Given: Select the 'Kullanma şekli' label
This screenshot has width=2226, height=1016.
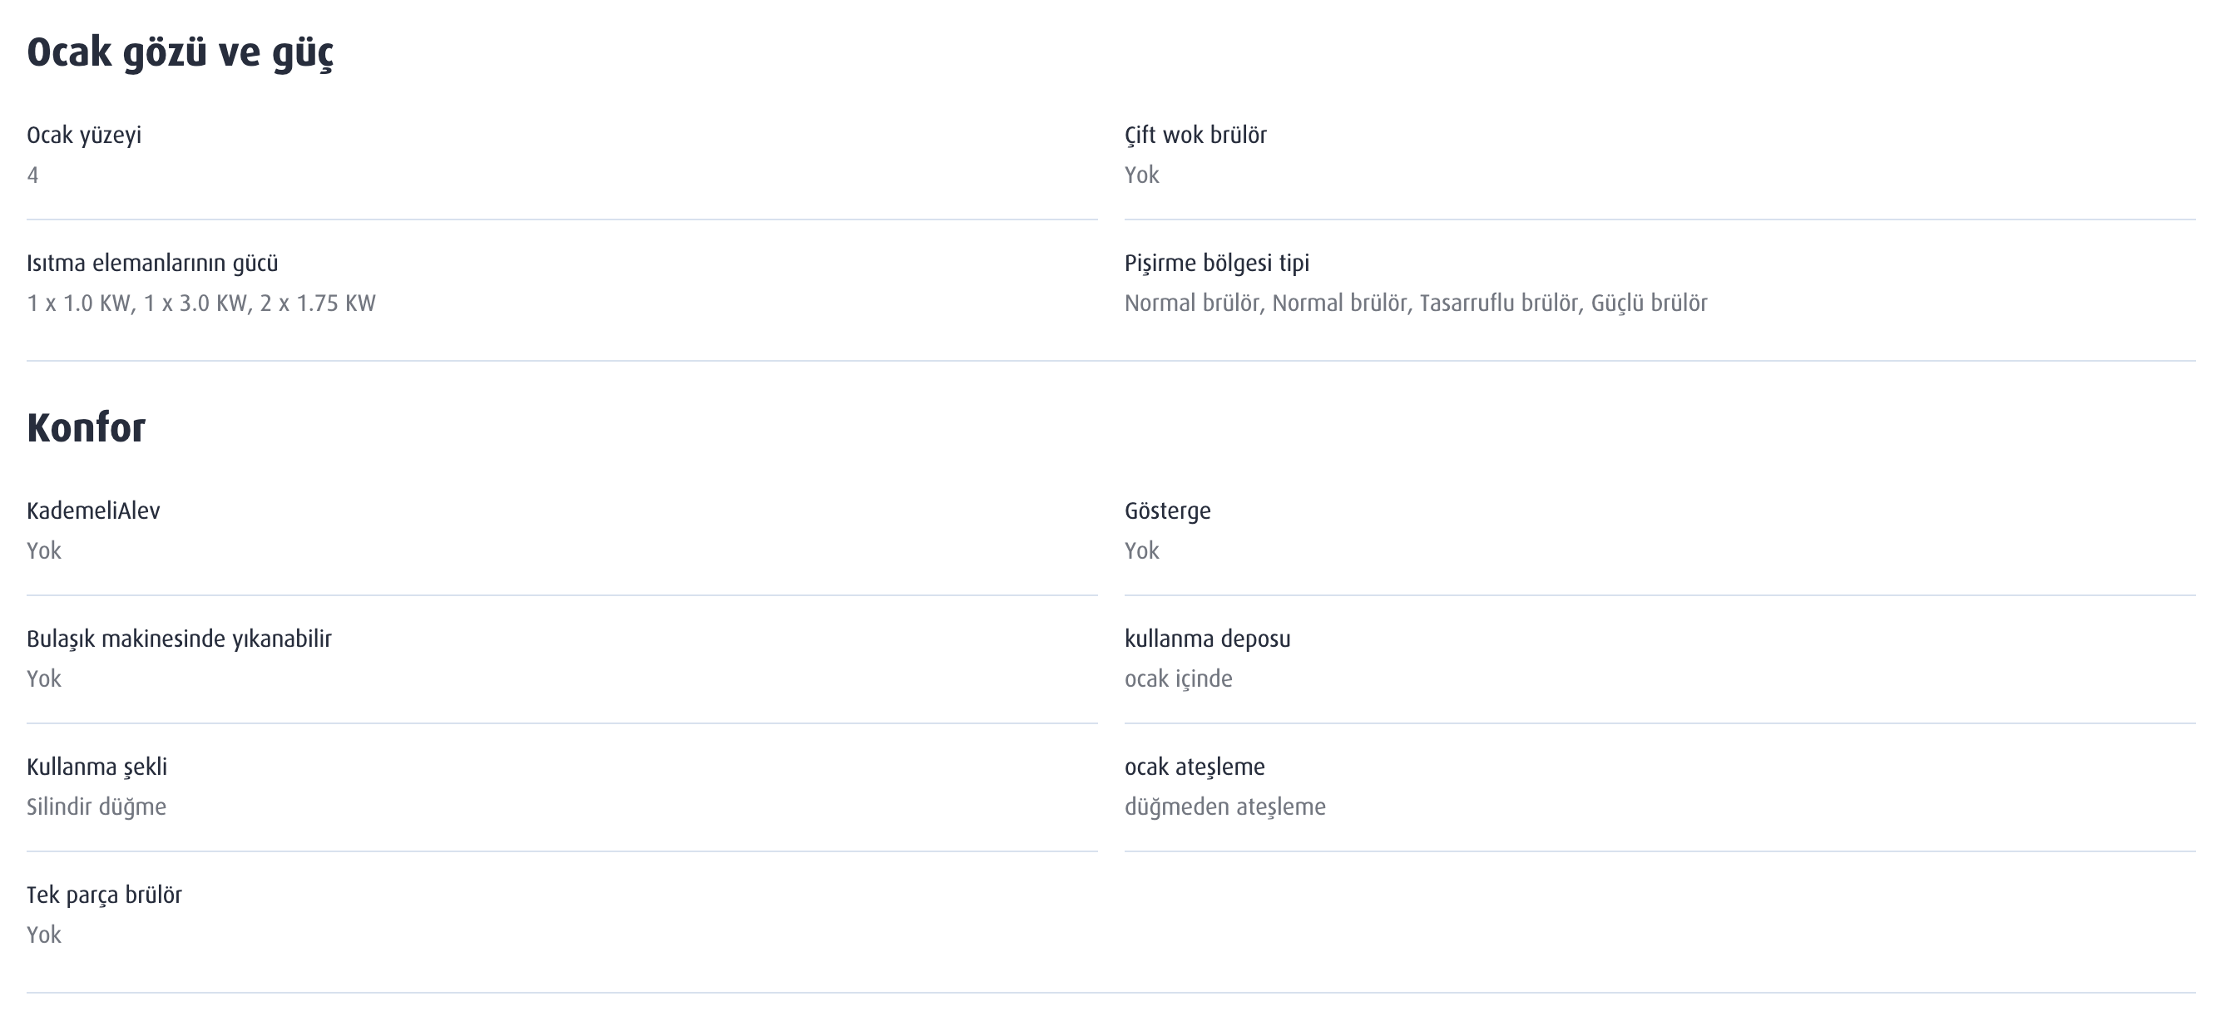Looking at the screenshot, I should pos(96,767).
